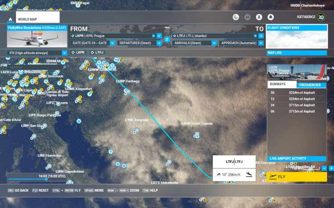Click the LYBE Belgrade airport marker
Screen dimensions: 334x208
tap(137, 130)
